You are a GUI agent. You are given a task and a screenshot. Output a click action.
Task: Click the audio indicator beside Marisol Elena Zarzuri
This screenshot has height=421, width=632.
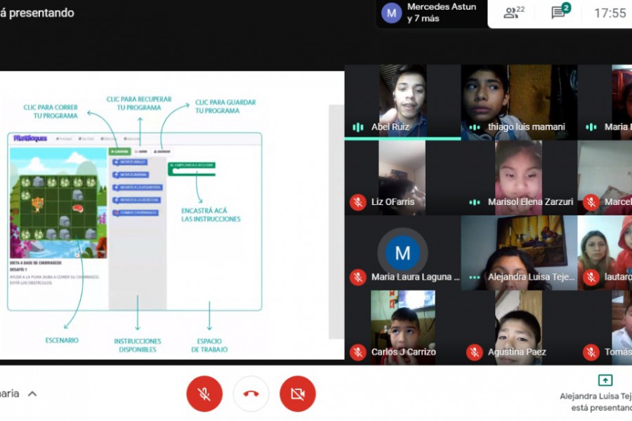475,202
